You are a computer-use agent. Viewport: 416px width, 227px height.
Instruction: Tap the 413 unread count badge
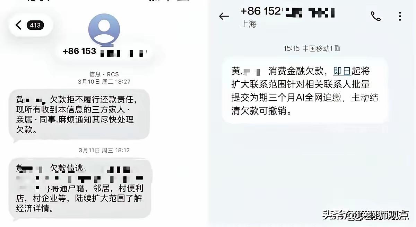[35, 25]
